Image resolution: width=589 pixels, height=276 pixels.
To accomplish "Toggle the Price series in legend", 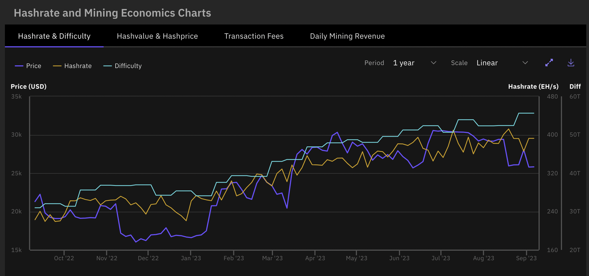I will (x=28, y=66).
